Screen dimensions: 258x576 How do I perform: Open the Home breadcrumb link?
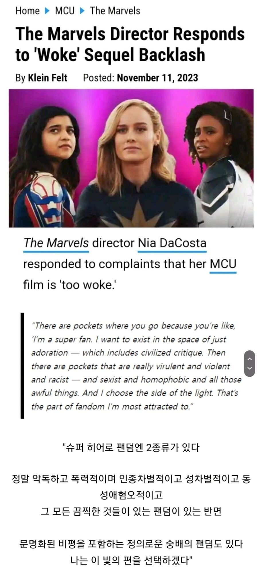point(27,11)
